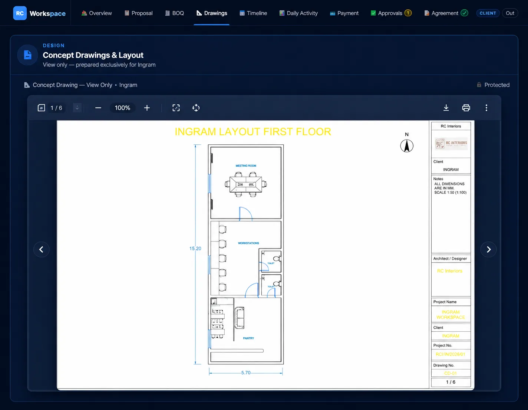Image resolution: width=528 pixels, height=410 pixels.
Task: Click the north compass symbol on drawing
Action: 407,145
